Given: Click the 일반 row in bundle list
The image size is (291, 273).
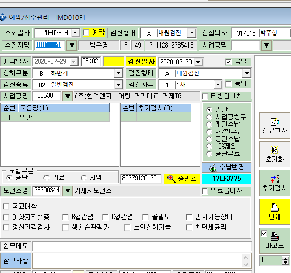Looking at the screenshot, I should (x=55, y=117).
